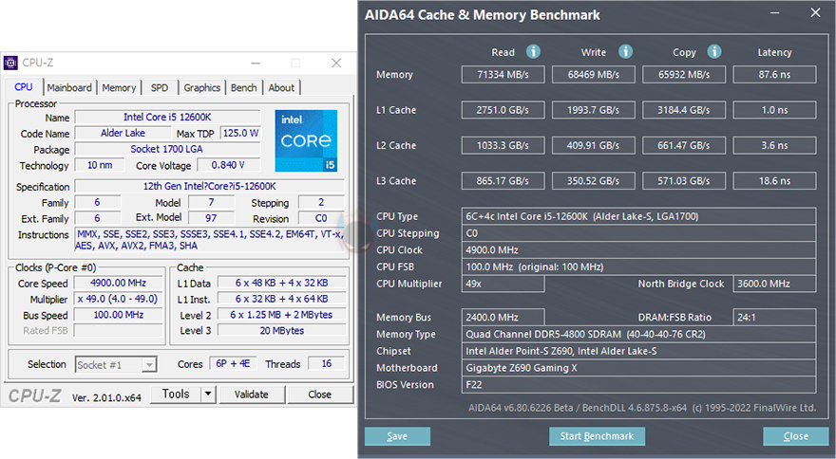Click the L2 Cache read value 1033.3 GB/s
Viewport: 836px width, 459px height.
pos(503,145)
